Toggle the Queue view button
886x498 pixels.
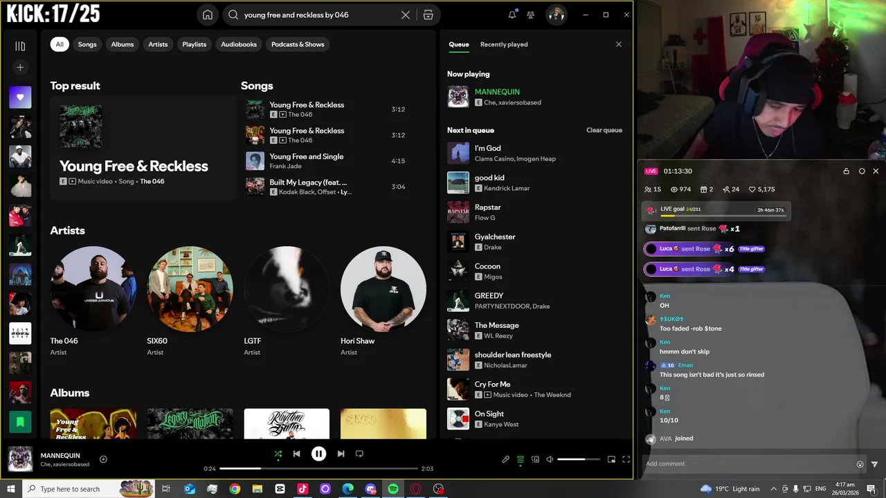(521, 459)
